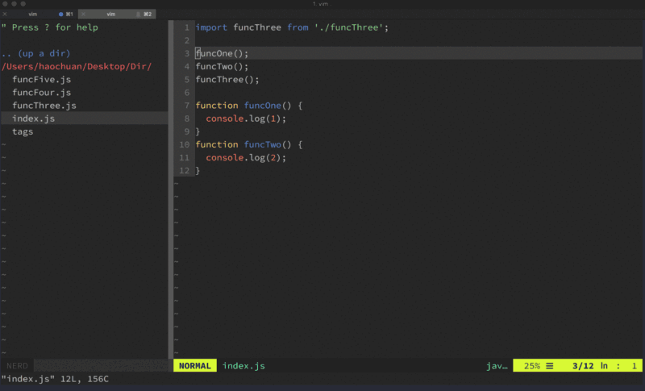Select funcThree.js in NERDTree

[44, 106]
